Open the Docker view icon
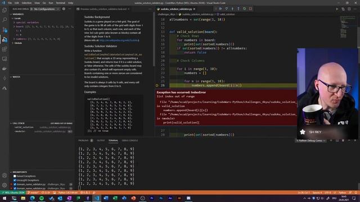This screenshot has height=202, width=360. coord(4,68)
